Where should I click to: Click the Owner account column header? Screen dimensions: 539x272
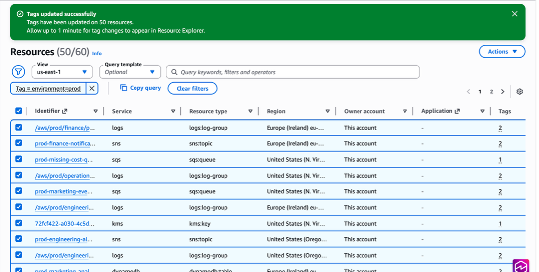coord(364,111)
